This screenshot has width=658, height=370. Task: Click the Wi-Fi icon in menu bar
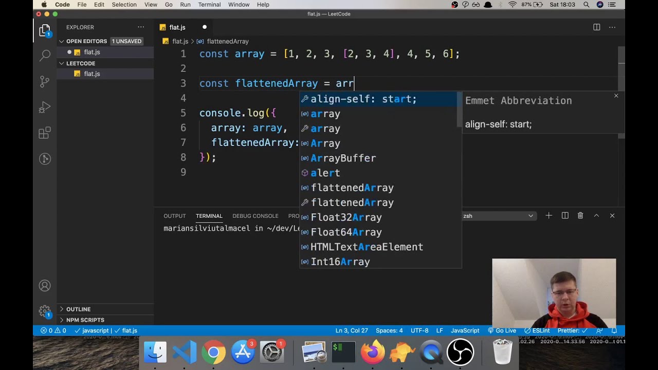pos(513,5)
